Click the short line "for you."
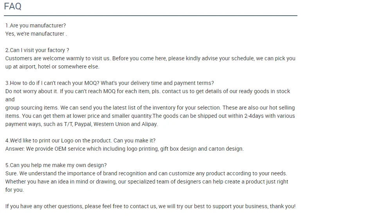 pos(14,190)
